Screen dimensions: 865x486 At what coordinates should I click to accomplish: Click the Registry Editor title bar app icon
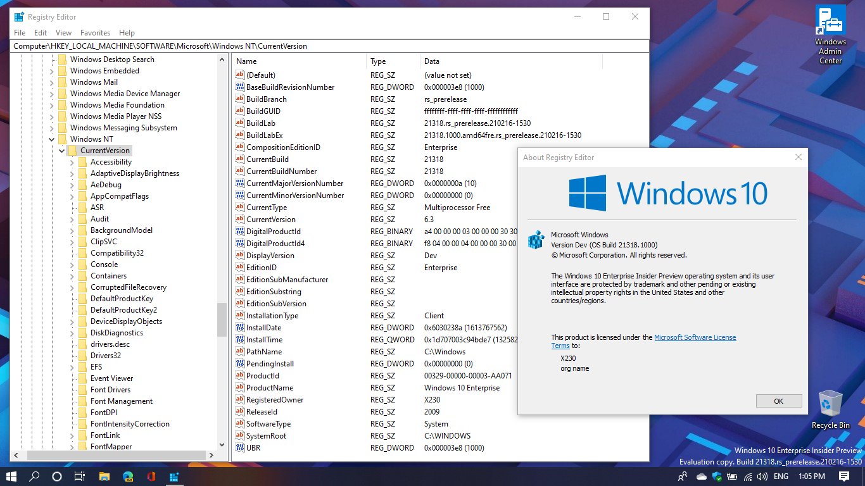(19, 17)
